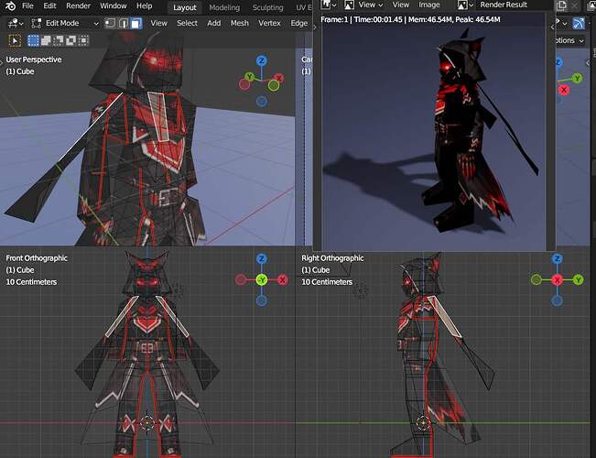Open the Edit Mode dropdown

[x=65, y=23]
